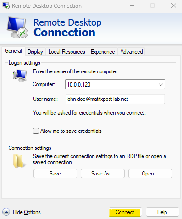Screen dimensions: 182x219
Task: Select the Advanced tab
Action: click(132, 52)
